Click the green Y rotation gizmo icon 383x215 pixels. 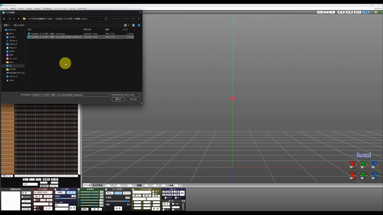(x=364, y=165)
